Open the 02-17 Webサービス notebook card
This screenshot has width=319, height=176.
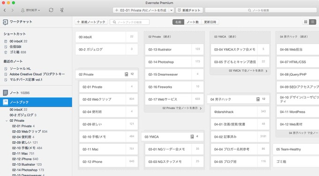point(175,99)
